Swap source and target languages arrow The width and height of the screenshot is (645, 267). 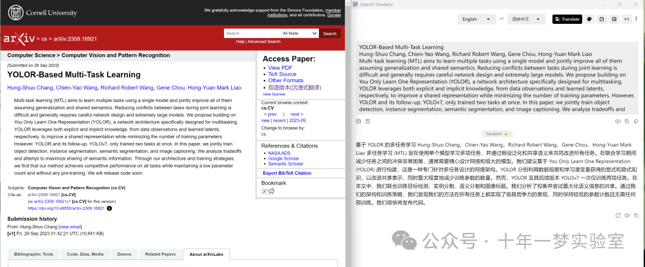(502, 19)
